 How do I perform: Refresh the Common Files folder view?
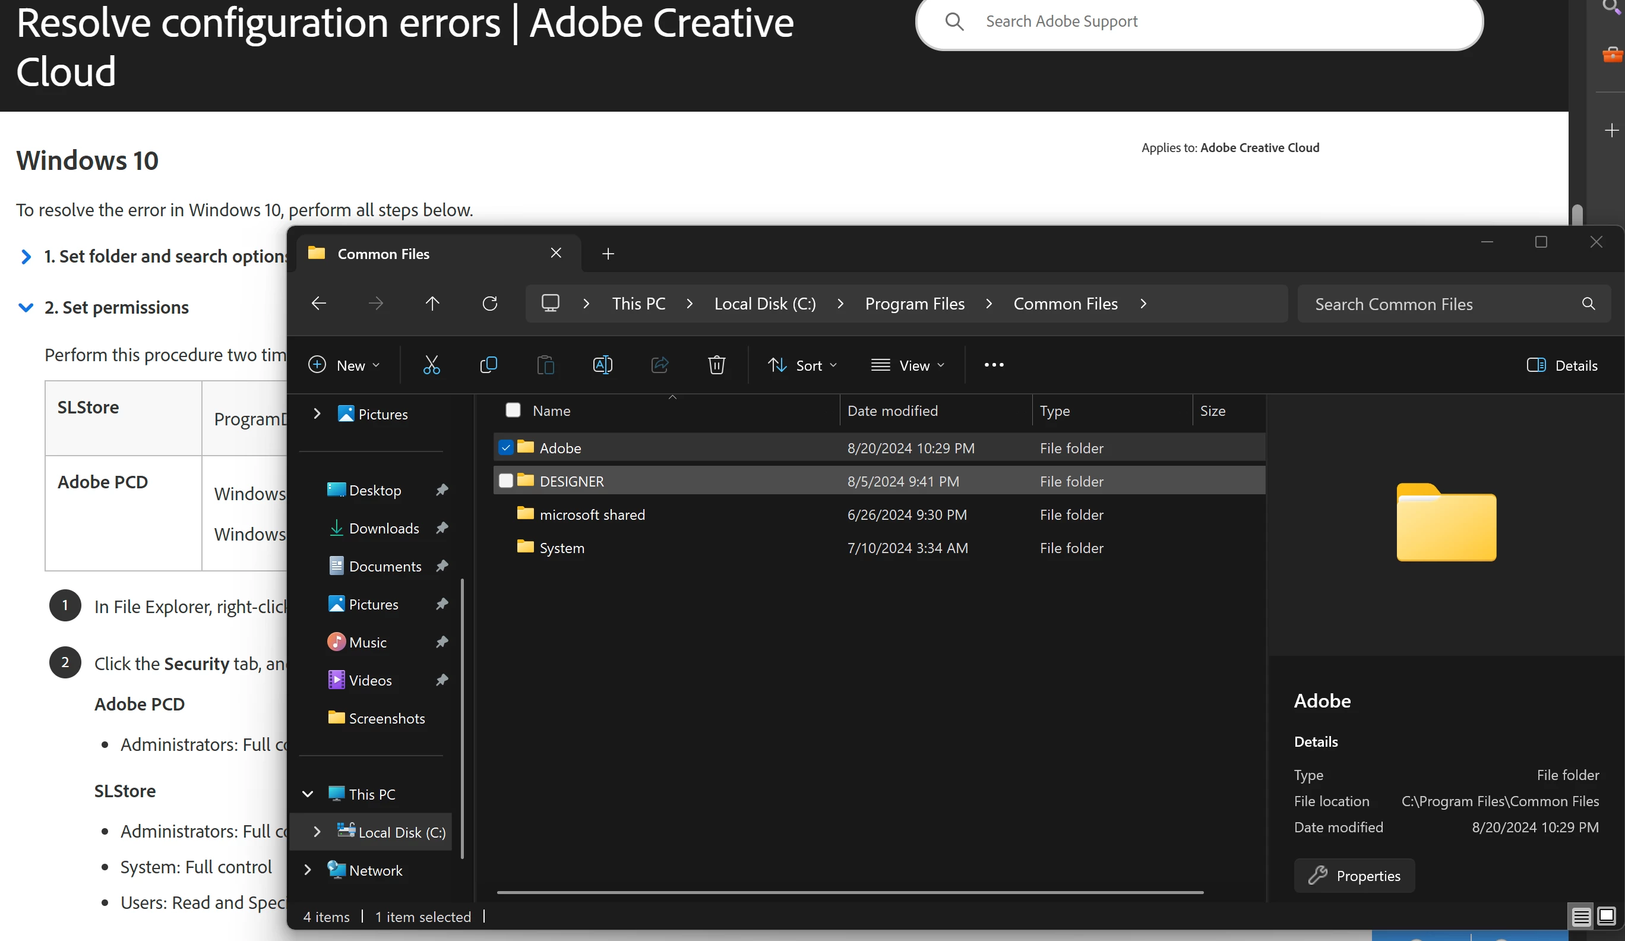tap(489, 303)
